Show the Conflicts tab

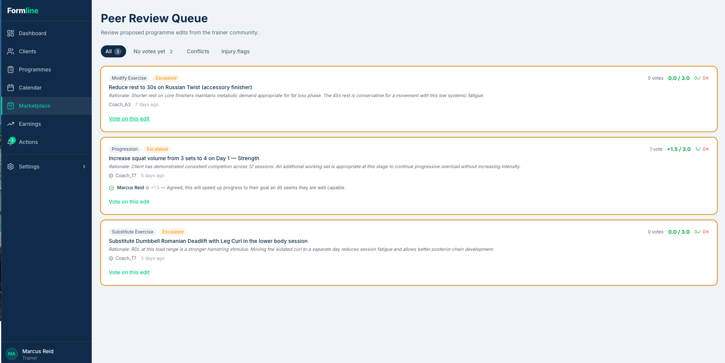pyautogui.click(x=198, y=51)
